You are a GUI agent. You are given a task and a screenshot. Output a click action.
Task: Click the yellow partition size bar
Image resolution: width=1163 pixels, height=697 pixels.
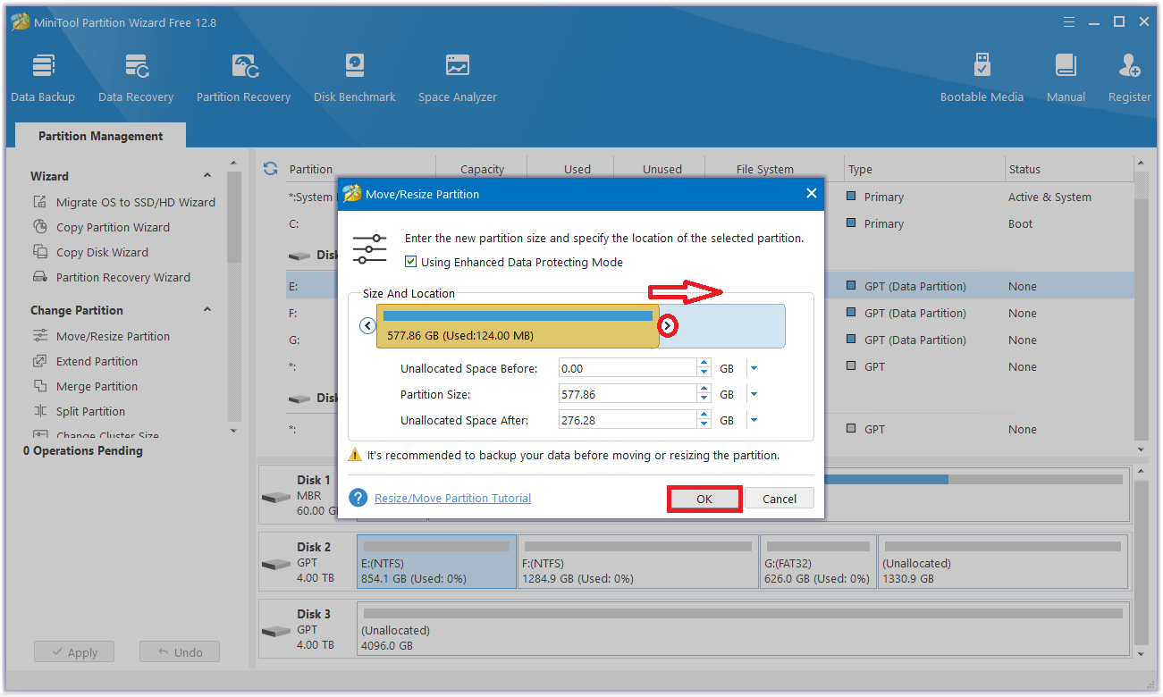(x=518, y=326)
